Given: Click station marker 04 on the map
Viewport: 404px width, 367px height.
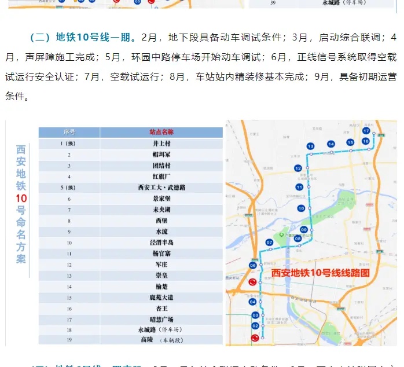Looking at the screenshot, I should (x=252, y=302).
